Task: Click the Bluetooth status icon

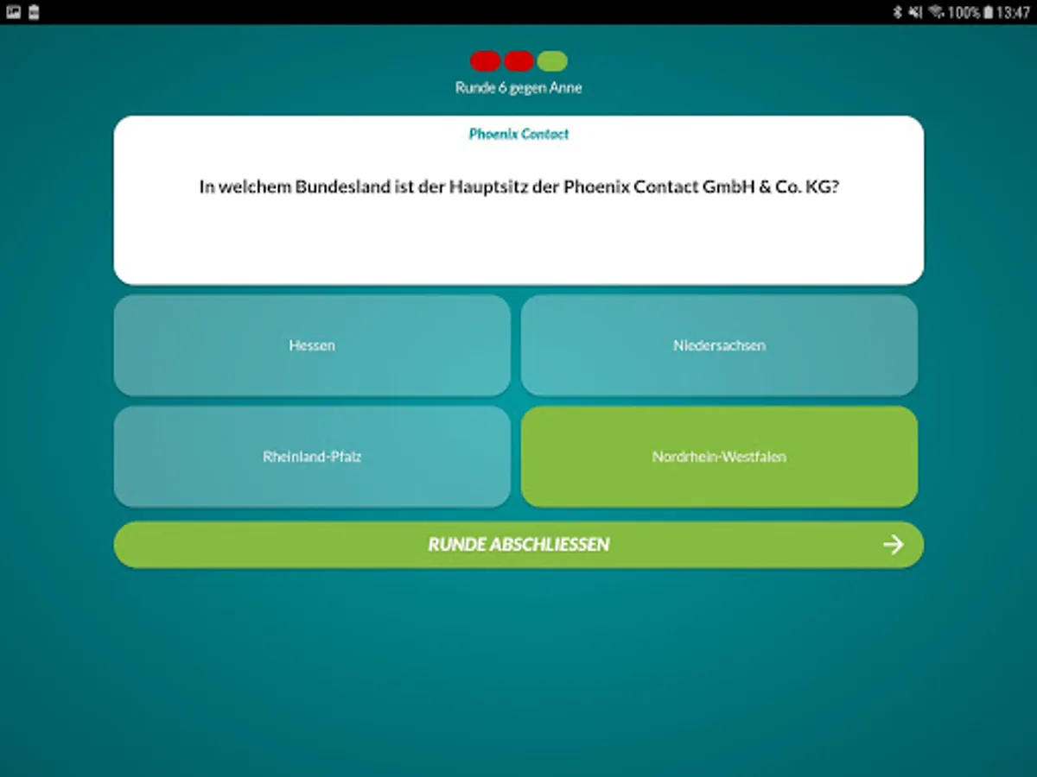Action: click(897, 12)
